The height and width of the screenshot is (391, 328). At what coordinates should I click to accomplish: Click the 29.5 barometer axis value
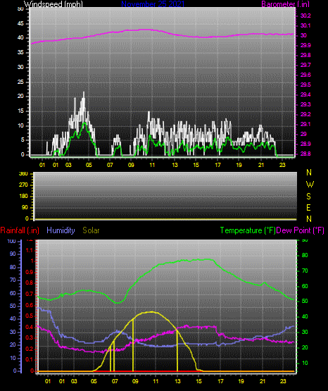click(305, 85)
